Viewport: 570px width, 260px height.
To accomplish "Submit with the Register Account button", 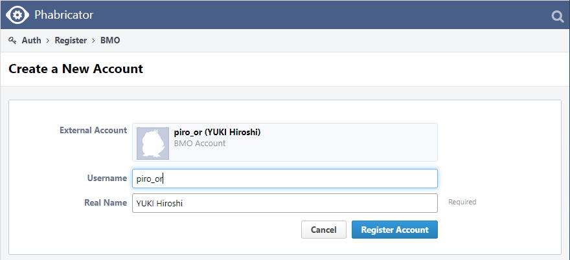I will click(x=394, y=230).
